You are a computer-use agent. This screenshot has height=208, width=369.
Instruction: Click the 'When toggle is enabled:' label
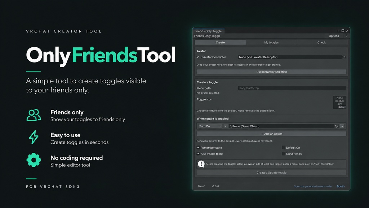point(213,118)
